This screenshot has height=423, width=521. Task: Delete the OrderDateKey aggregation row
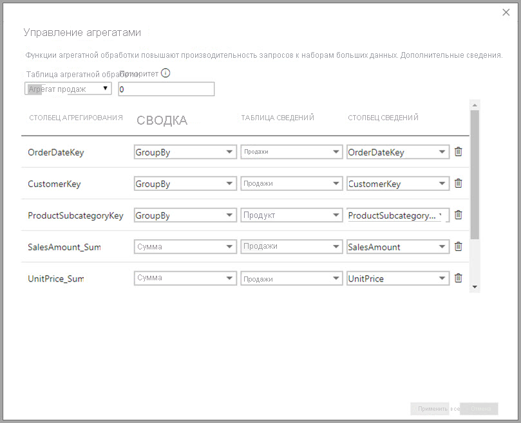[458, 152]
